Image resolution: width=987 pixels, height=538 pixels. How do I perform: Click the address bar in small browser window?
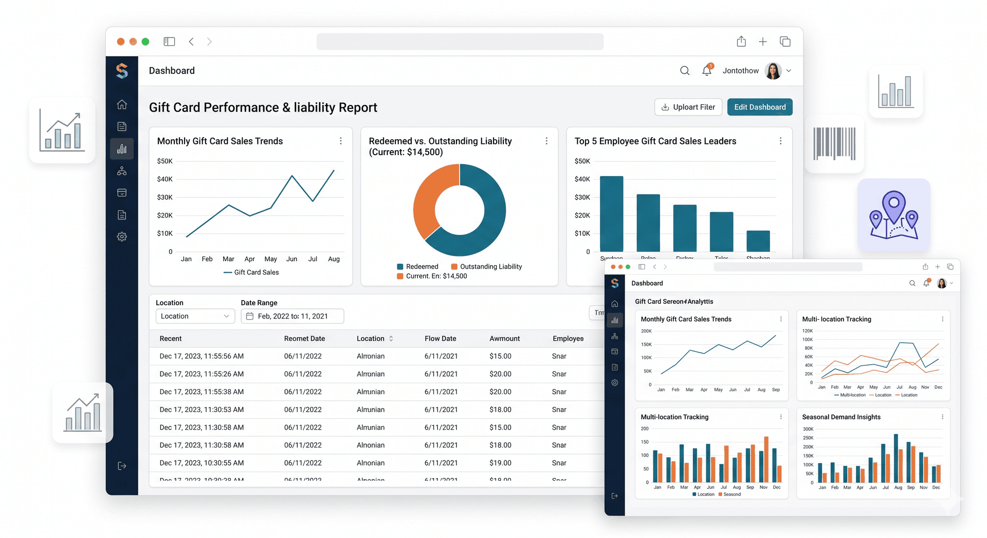788,267
